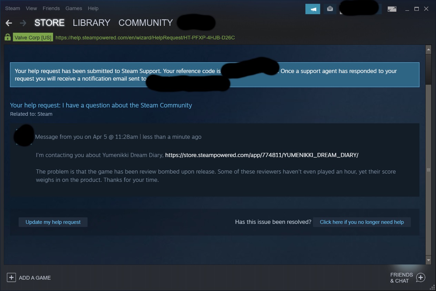Open the Yumenikki Dream Diary store link
This screenshot has width=436, height=291.
click(x=262, y=155)
